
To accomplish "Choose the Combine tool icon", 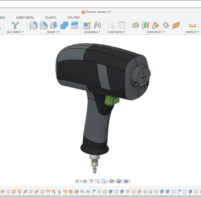I will pyautogui.click(x=64, y=25).
